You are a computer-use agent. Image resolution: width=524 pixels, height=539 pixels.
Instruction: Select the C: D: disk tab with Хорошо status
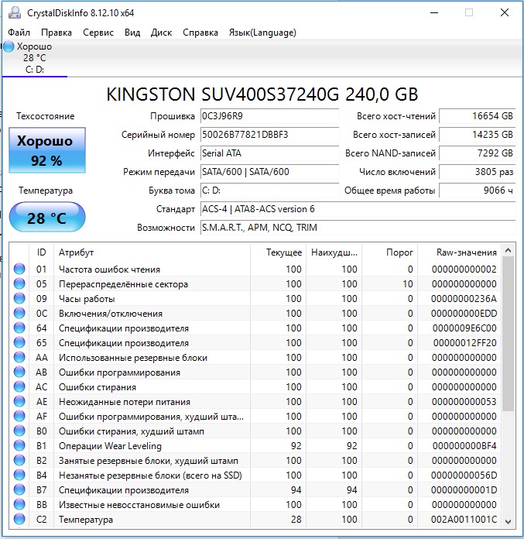tap(34, 58)
